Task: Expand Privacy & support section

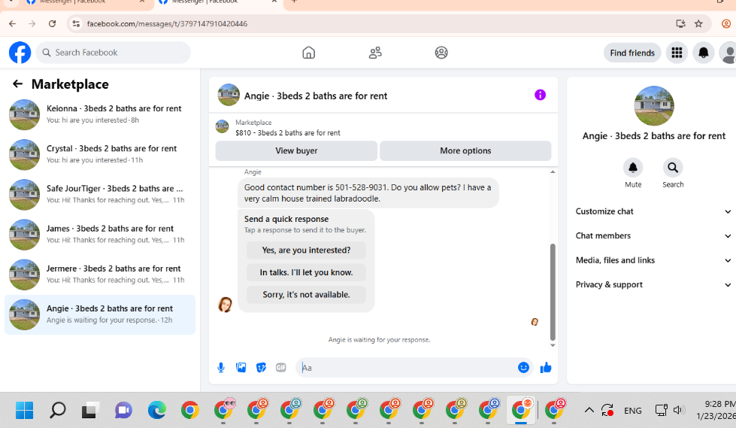Action: (653, 285)
